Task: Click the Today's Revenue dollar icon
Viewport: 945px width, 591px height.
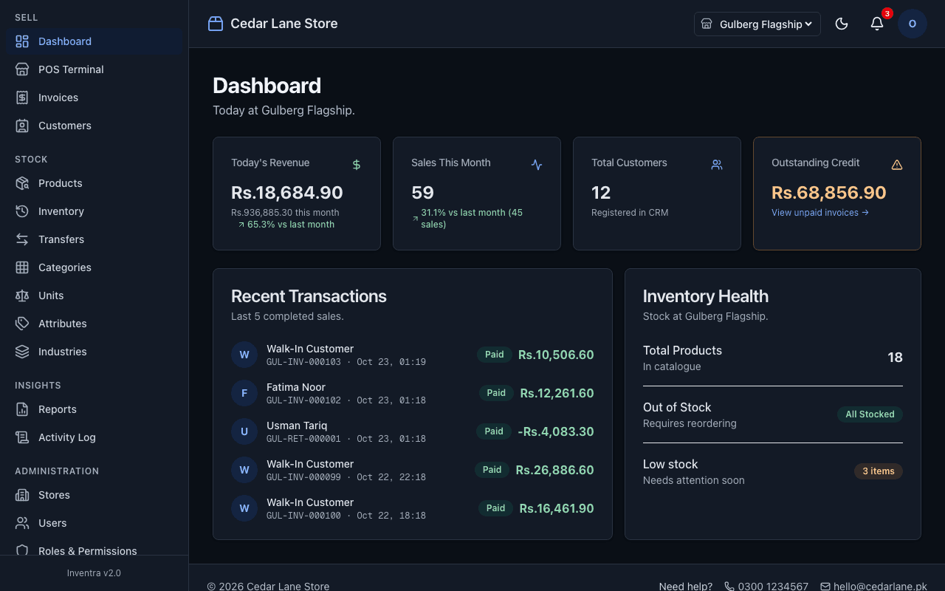Action: pos(357,165)
